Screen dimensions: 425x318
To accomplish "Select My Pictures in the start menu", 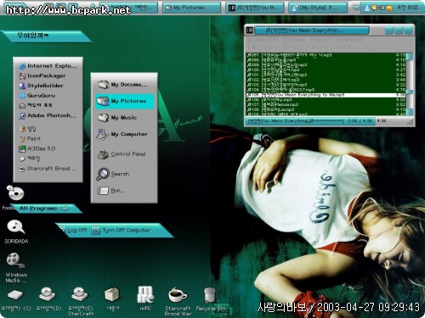I will click(125, 101).
